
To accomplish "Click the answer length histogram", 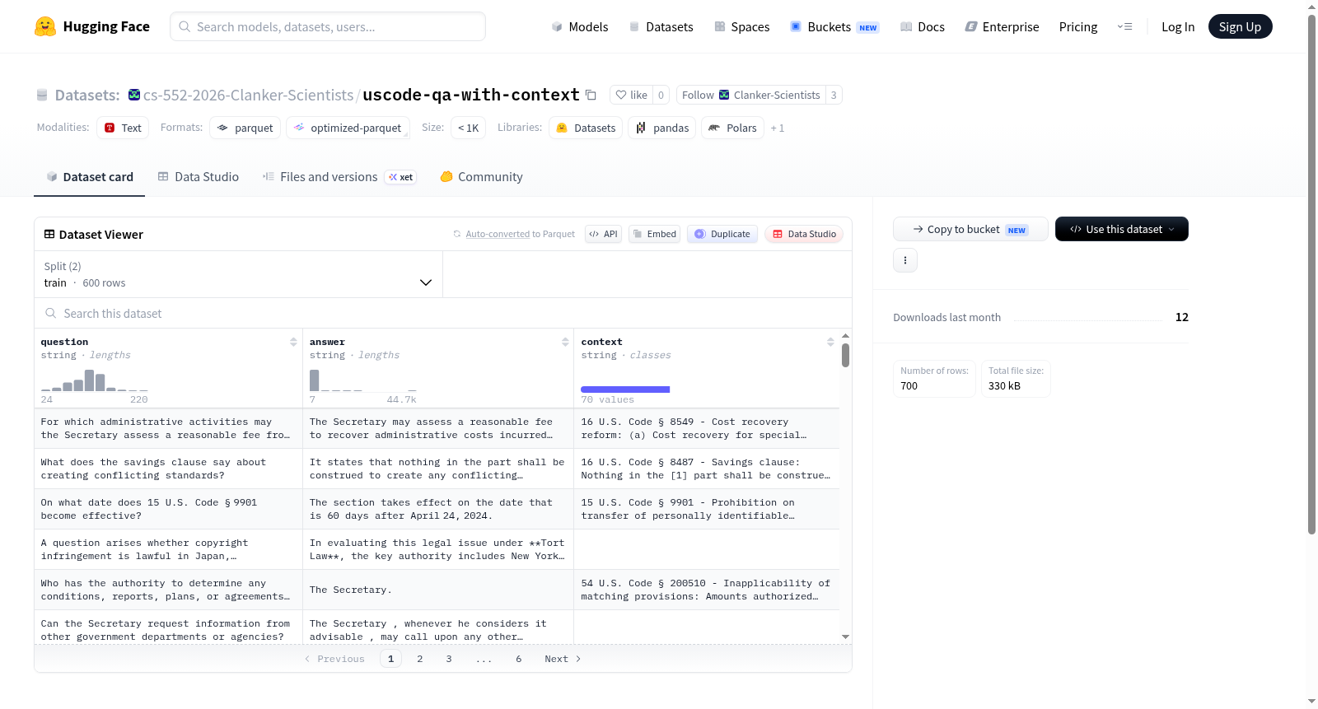I will click(x=363, y=380).
